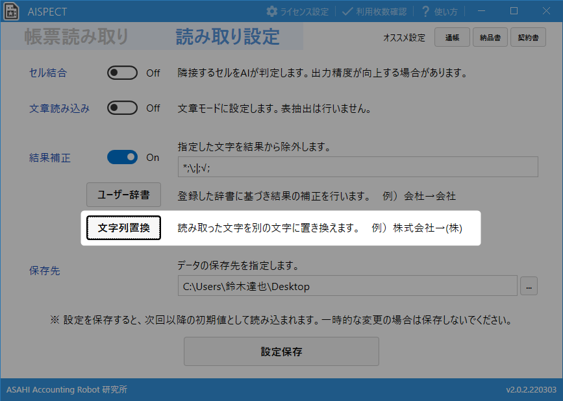The image size is (563, 401).
Task: Maximize the AISPECT window
Action: [514, 11]
